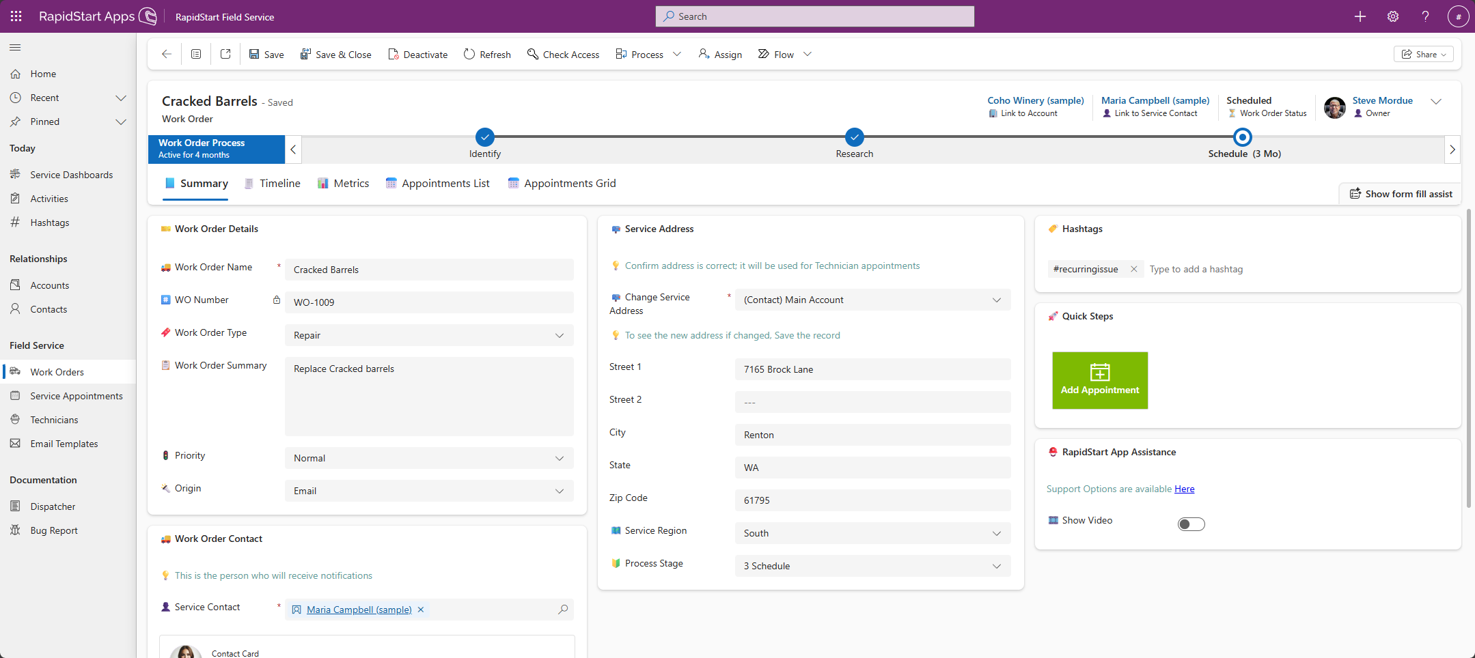Open the Share button menu

point(1423,55)
